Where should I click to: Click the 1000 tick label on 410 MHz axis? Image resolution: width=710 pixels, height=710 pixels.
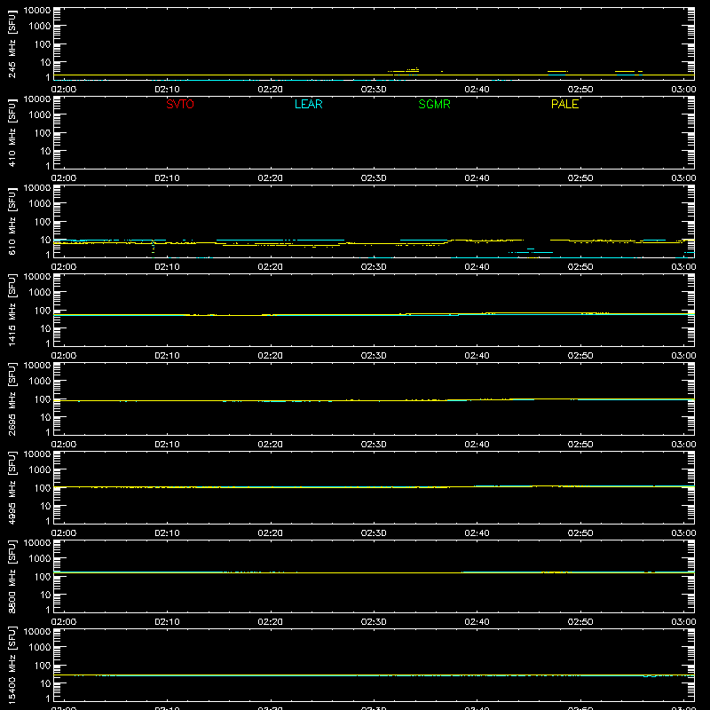tap(40, 115)
